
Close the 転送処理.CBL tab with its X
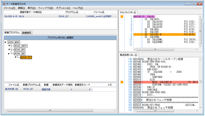click(x=136, y=55)
